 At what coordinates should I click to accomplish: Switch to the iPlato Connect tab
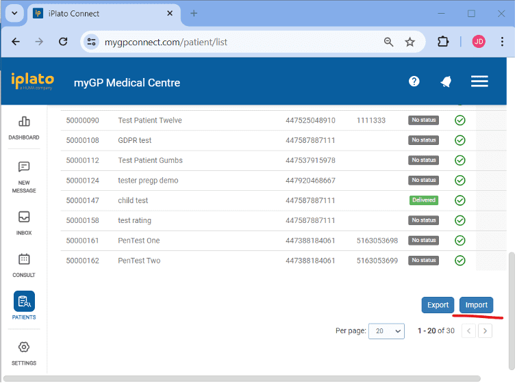(x=103, y=14)
